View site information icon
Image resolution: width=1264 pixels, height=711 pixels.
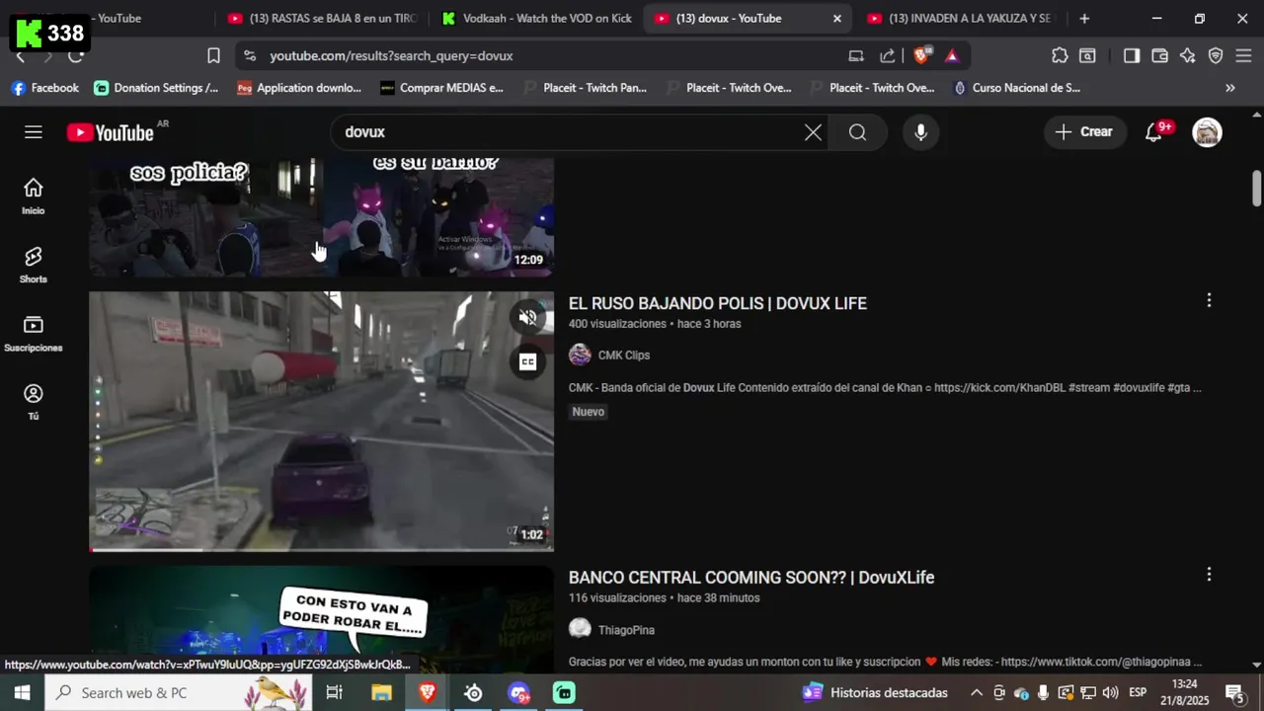click(x=250, y=56)
